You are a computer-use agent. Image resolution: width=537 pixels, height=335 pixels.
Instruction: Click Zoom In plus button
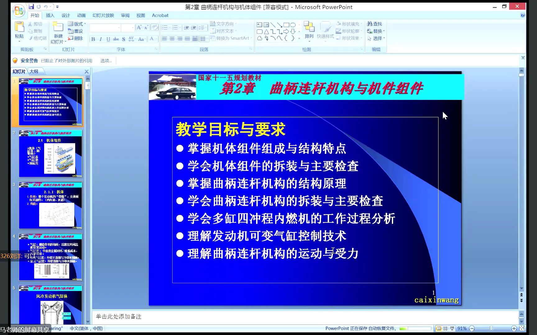(x=514, y=328)
